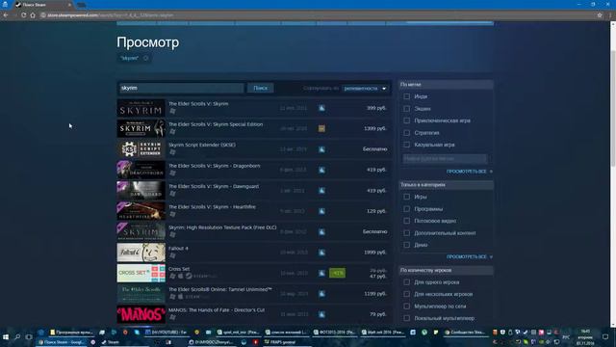Open the Windows notification center icon
Screen dimensions: 616x347
(605, 337)
